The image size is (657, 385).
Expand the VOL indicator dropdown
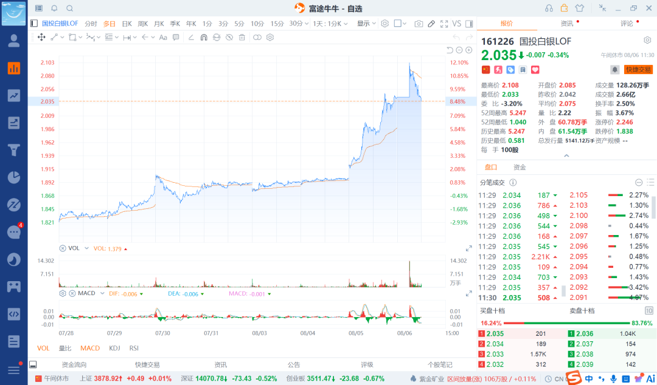coord(87,248)
